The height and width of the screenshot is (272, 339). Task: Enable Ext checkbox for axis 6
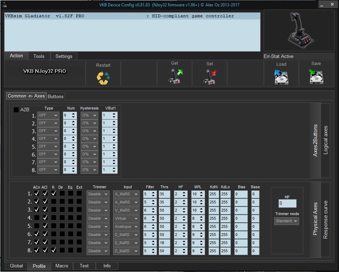click(x=79, y=234)
